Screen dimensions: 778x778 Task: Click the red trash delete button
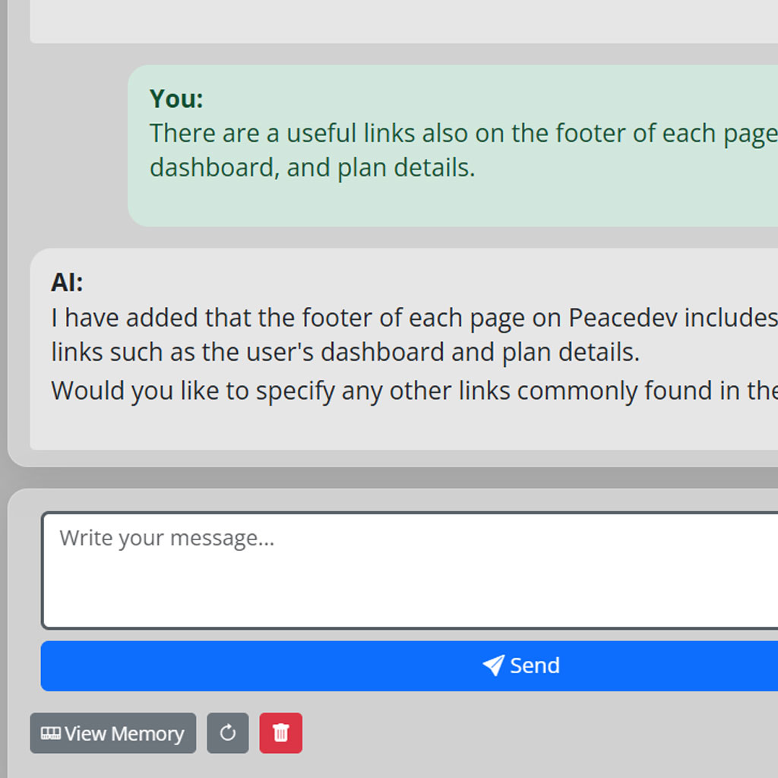click(x=281, y=733)
